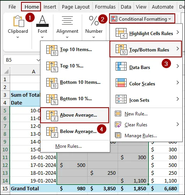
Task: Open the Clipboard paste icon group
Action: [19, 21]
